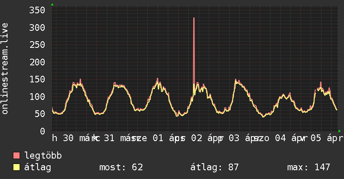This screenshot has height=179, width=344.
Task: Click the x-axis date label 31
Action: (109, 138)
